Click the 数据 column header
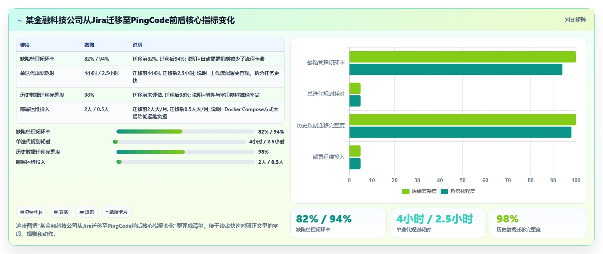 [89, 45]
